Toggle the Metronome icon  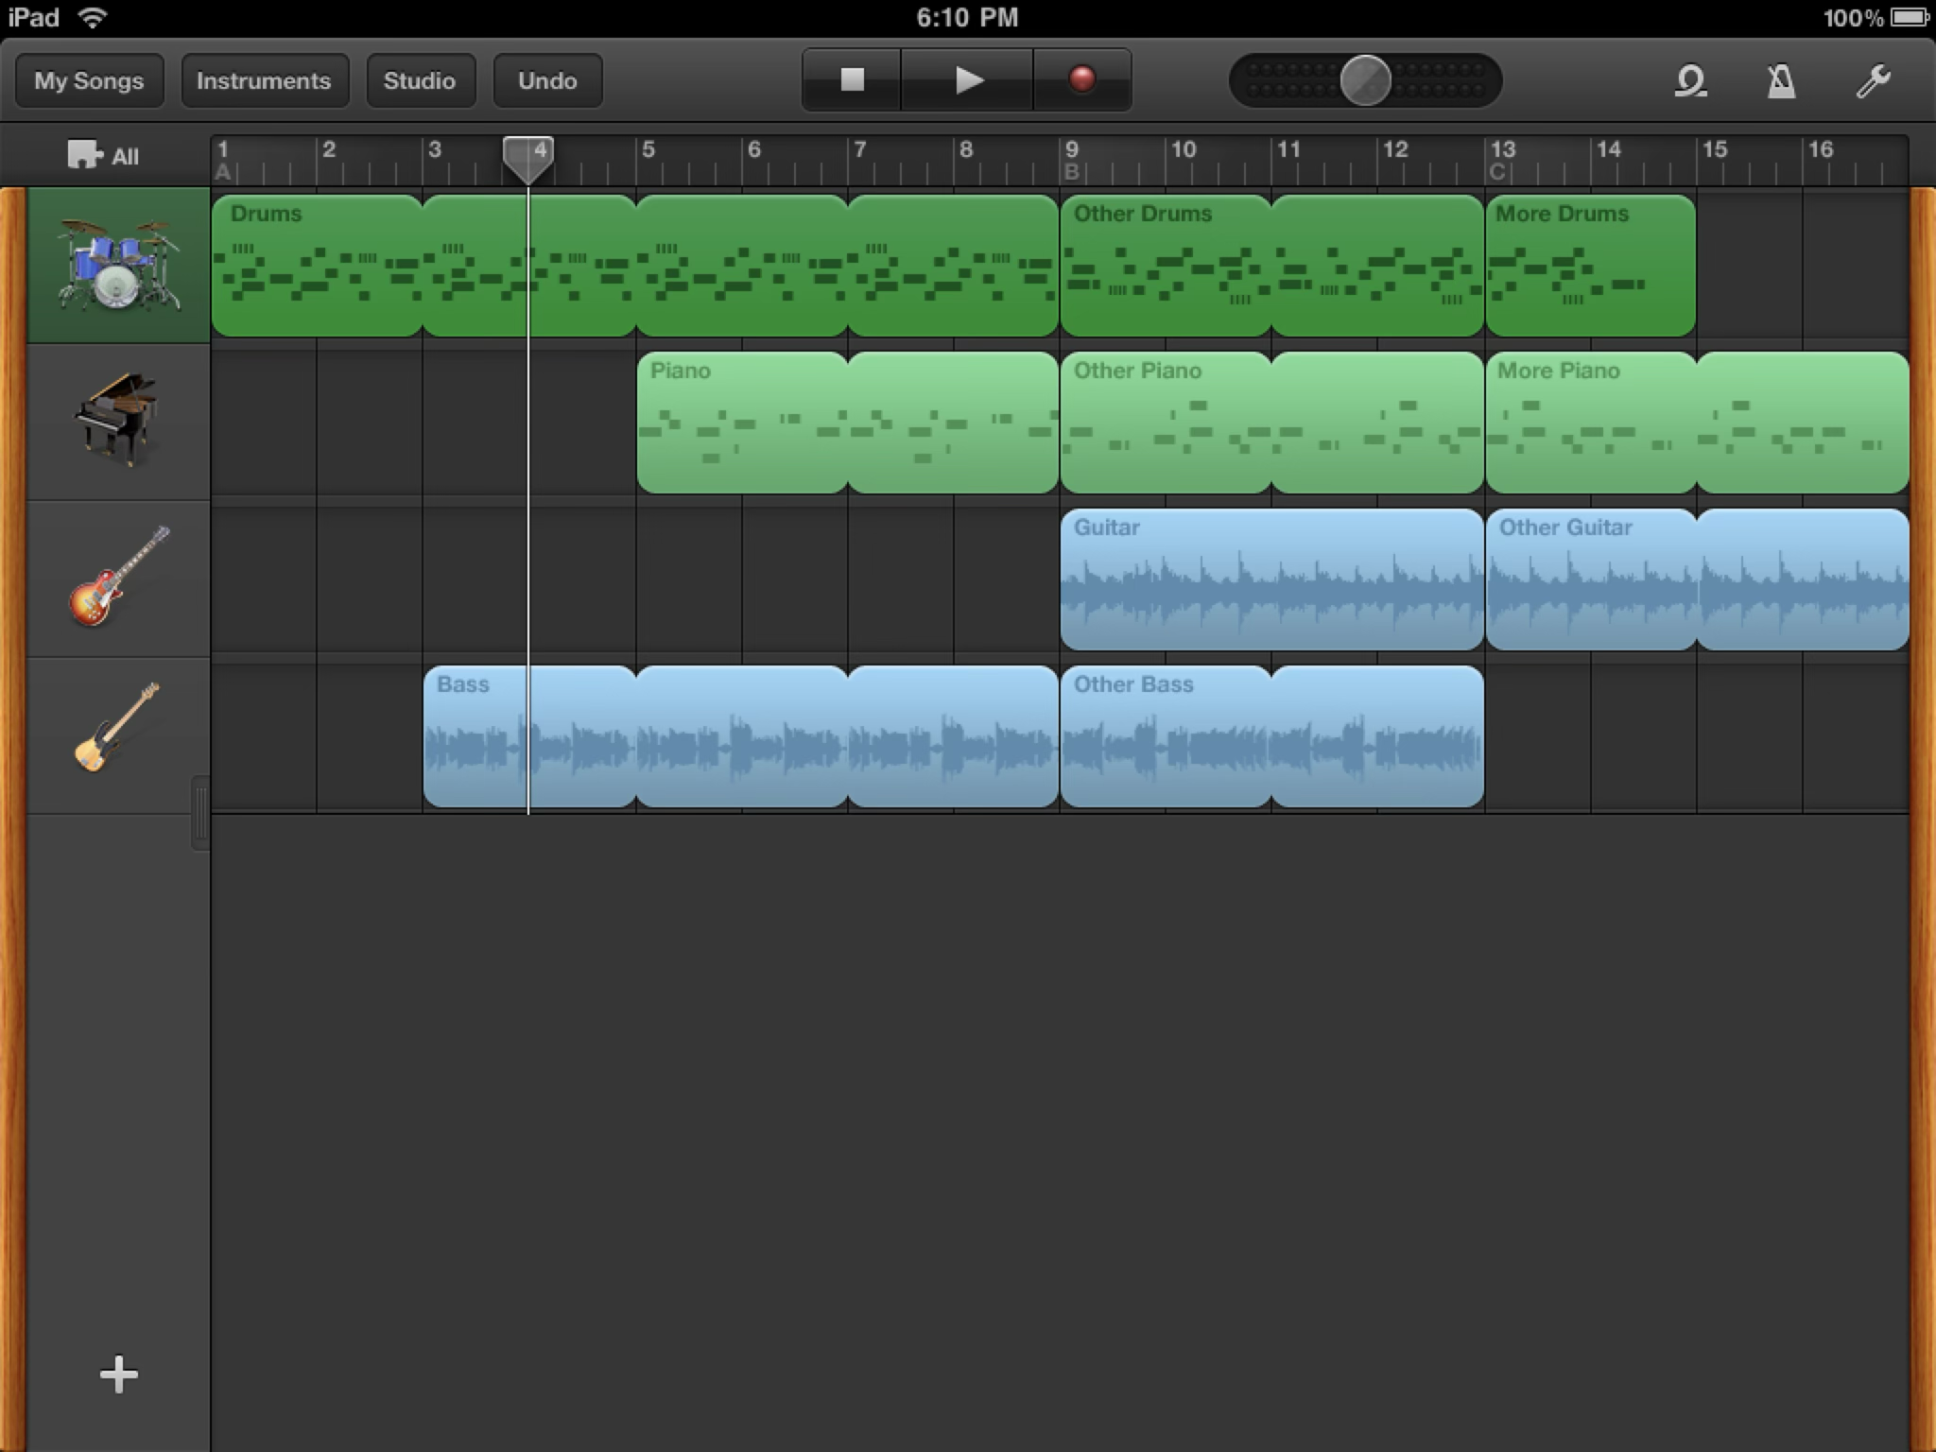click(1781, 81)
